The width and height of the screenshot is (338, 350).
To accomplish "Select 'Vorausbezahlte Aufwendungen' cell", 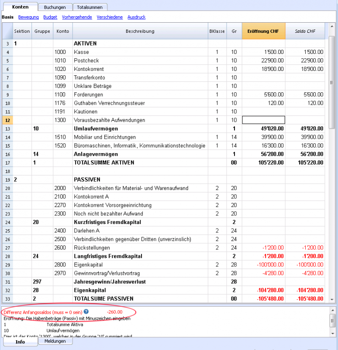I will (x=140, y=120).
